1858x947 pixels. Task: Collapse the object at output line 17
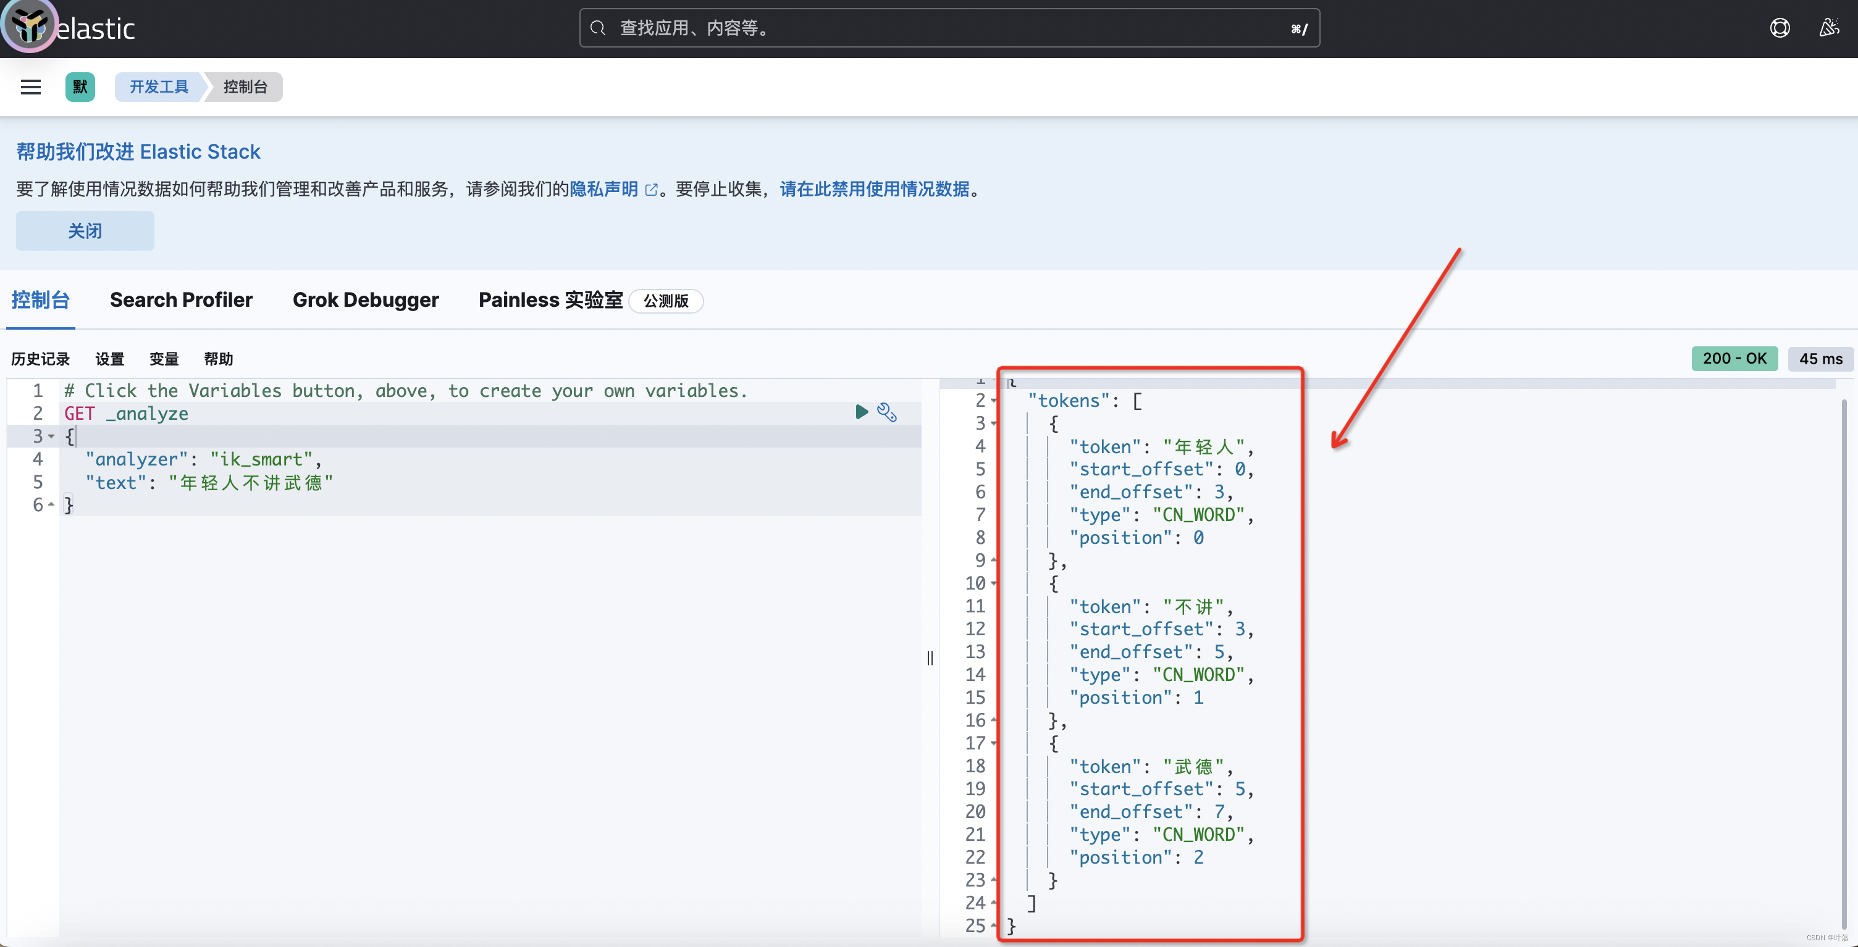click(x=994, y=743)
